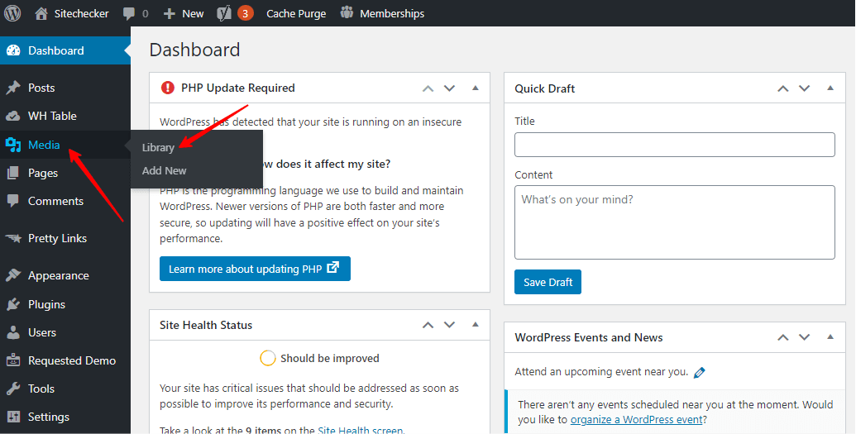Click the Plugins plug icon
This screenshot has width=856, height=434.
pyautogui.click(x=14, y=304)
